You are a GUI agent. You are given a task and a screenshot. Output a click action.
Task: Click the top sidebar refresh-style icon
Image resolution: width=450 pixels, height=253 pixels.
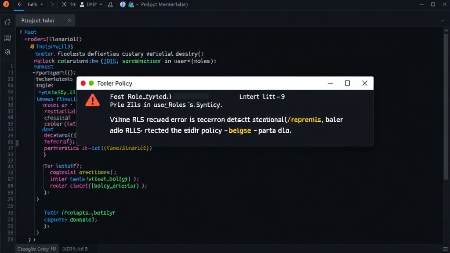coord(7,22)
